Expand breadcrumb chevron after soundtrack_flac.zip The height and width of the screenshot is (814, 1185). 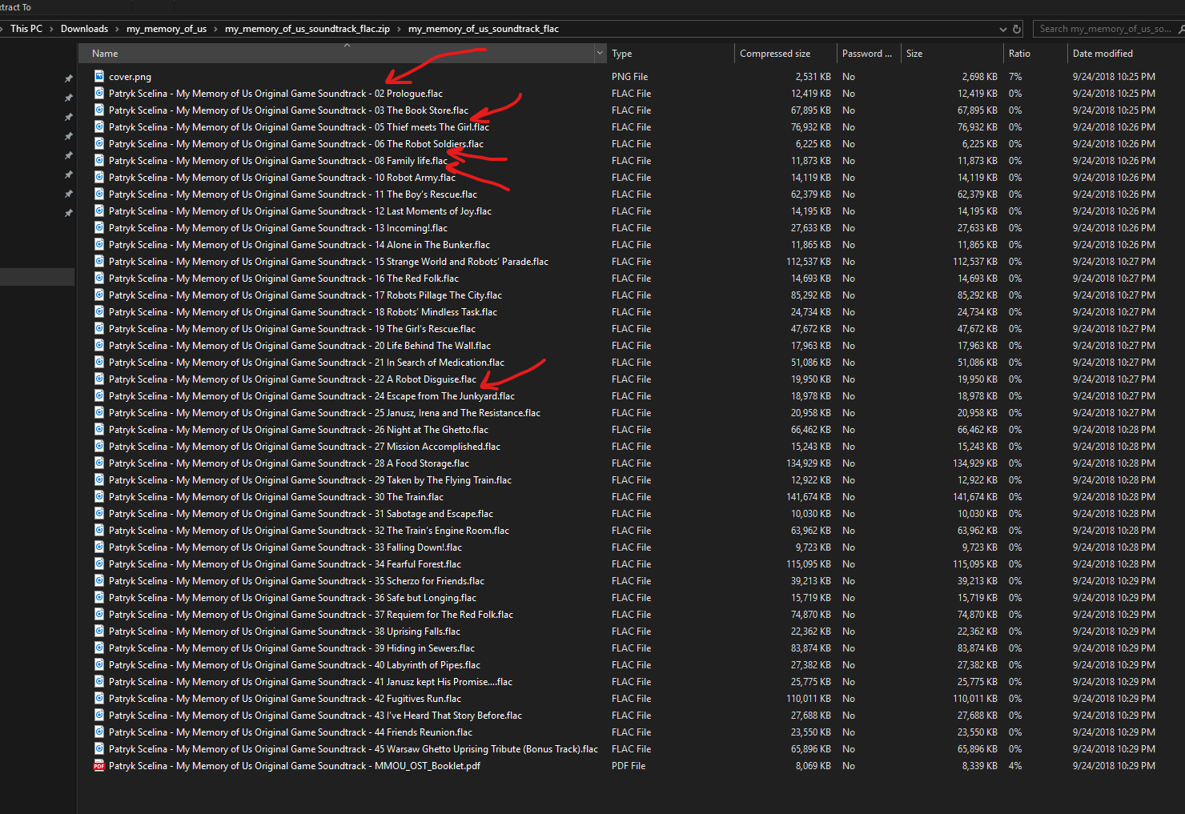[400, 29]
